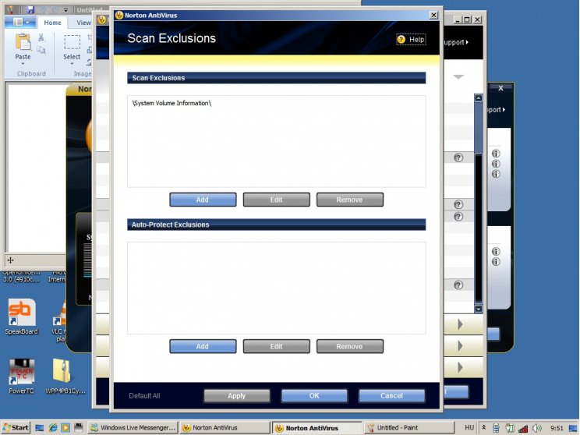The height and width of the screenshot is (435, 580).
Task: Click the Paste clipboard icon in Paint
Action: tap(23, 41)
